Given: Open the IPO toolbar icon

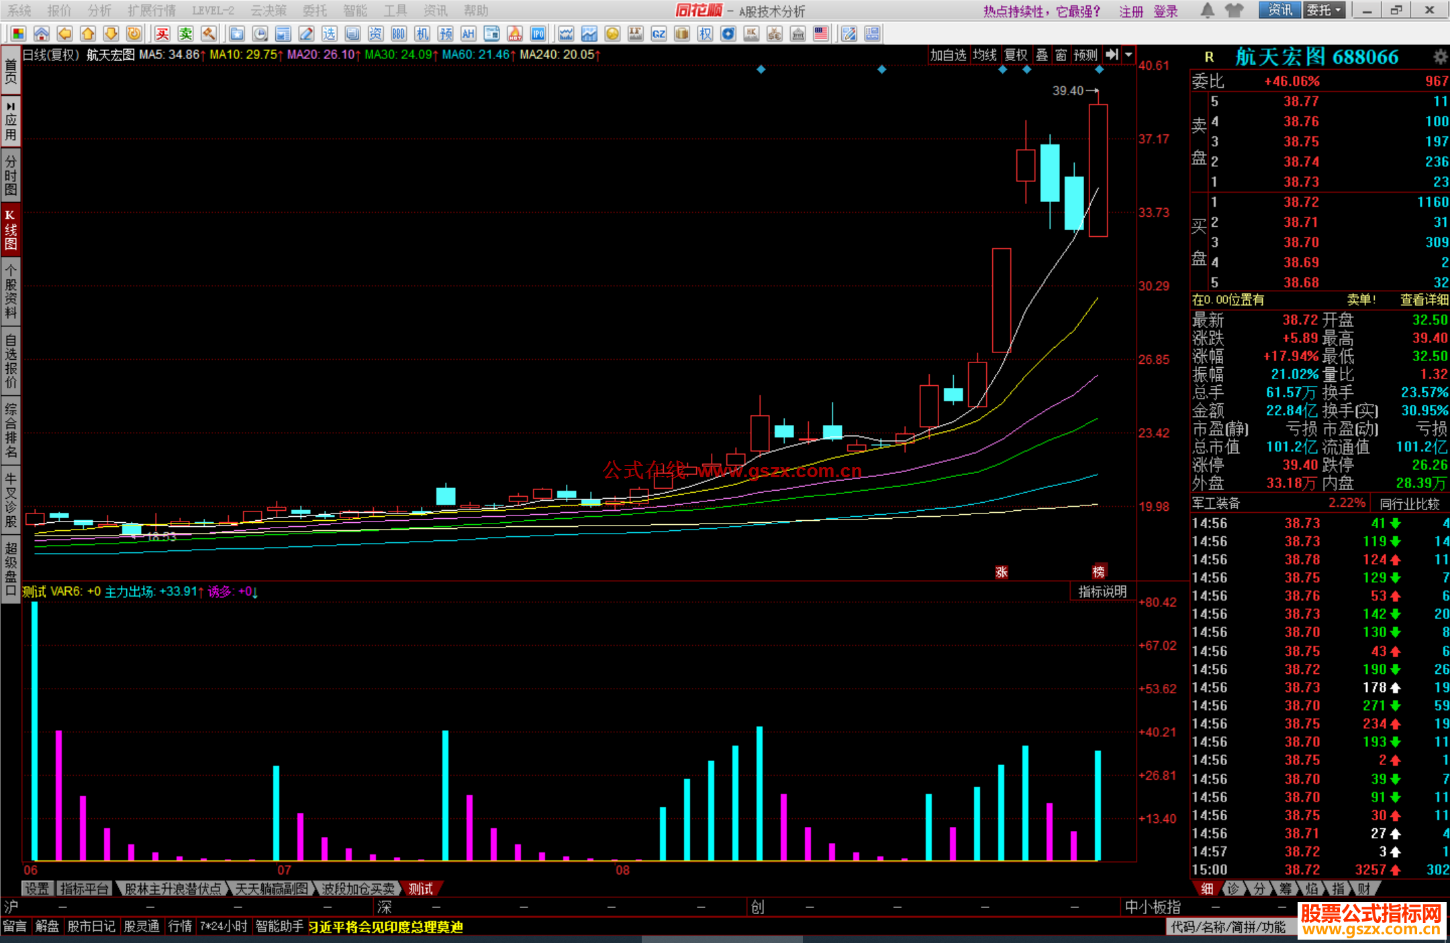Looking at the screenshot, I should 538,34.
